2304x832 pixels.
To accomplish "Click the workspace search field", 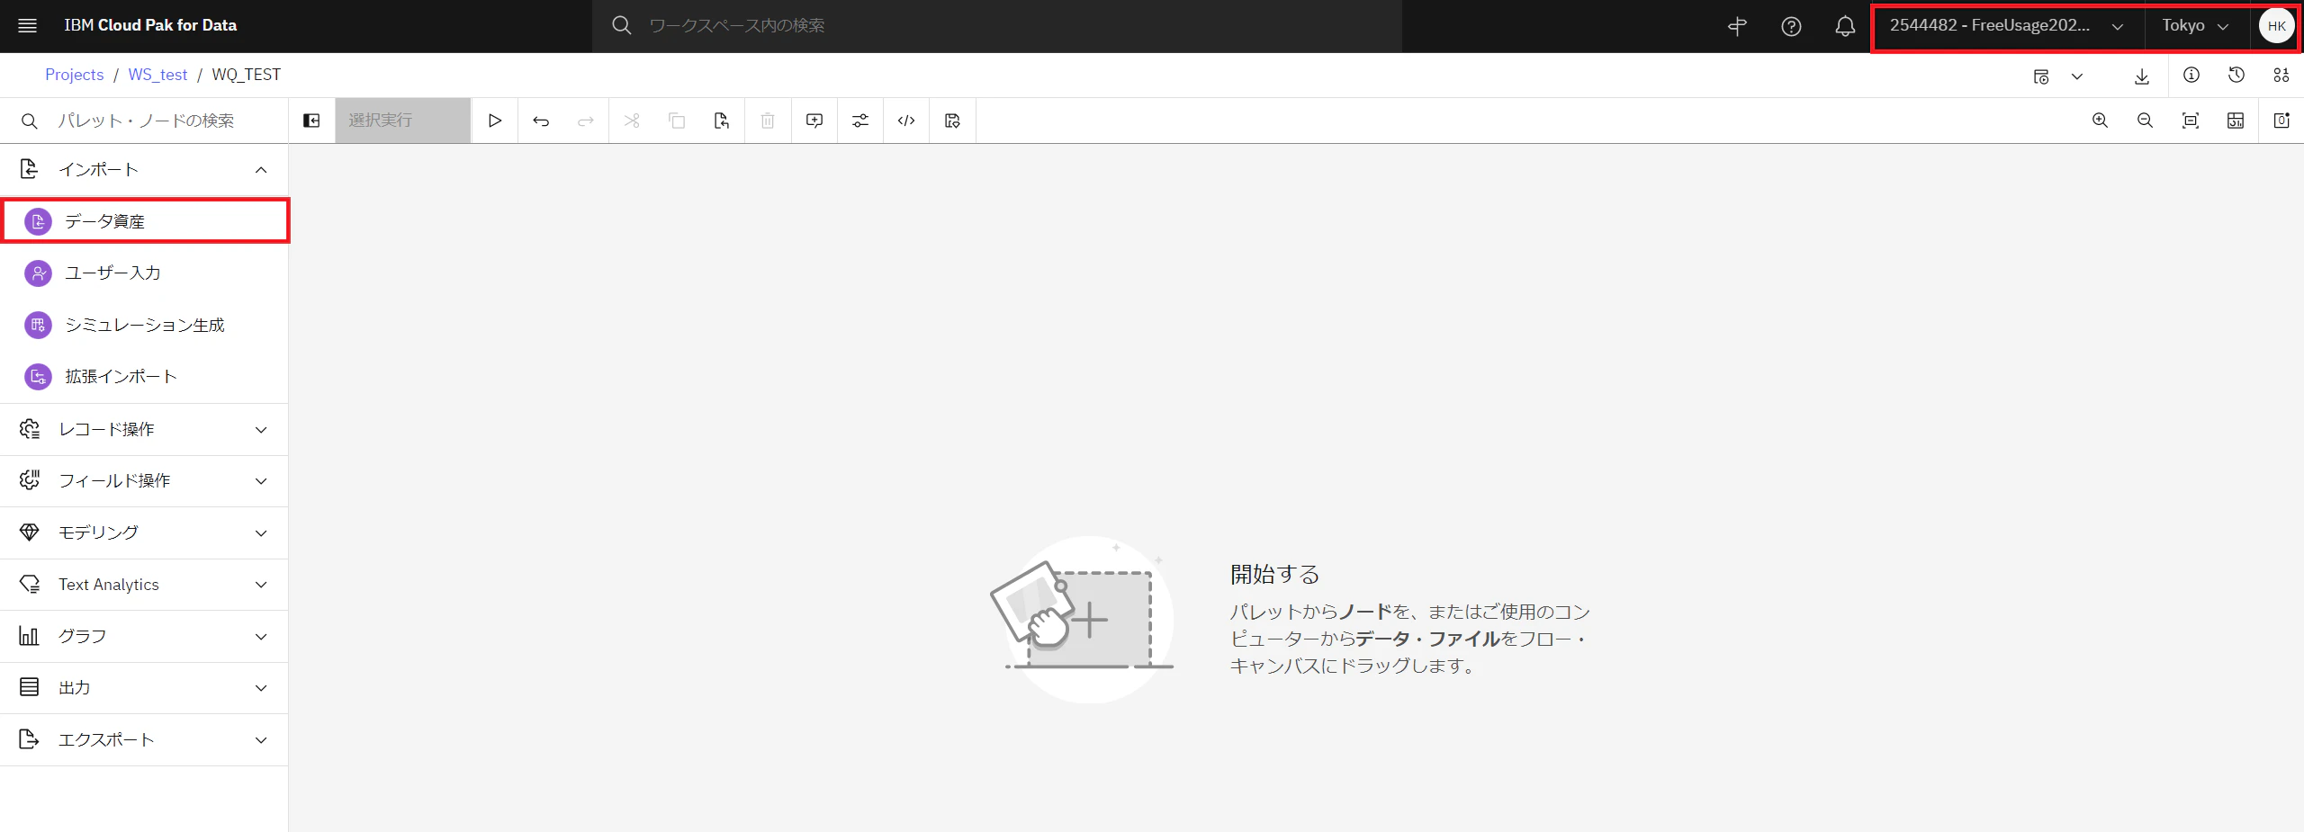I will (x=996, y=26).
